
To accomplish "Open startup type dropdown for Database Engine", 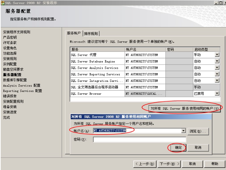I will tap(217, 61).
